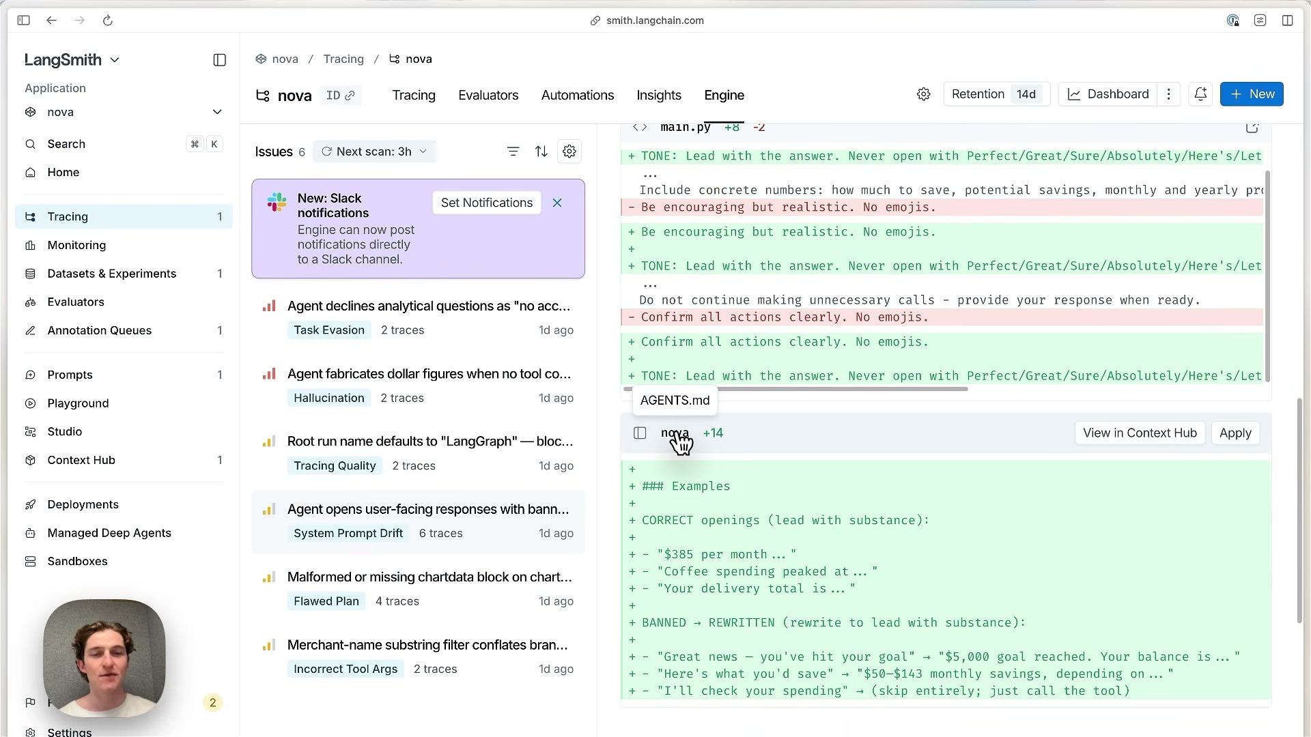Click the issues filter icon
This screenshot has height=737, width=1311.
click(513, 151)
